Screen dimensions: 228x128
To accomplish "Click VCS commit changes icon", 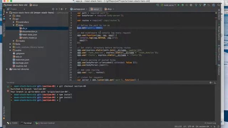I will (200, 5).
